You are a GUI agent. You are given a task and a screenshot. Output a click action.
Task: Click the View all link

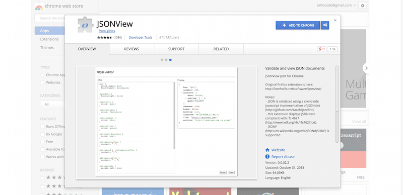point(359,122)
